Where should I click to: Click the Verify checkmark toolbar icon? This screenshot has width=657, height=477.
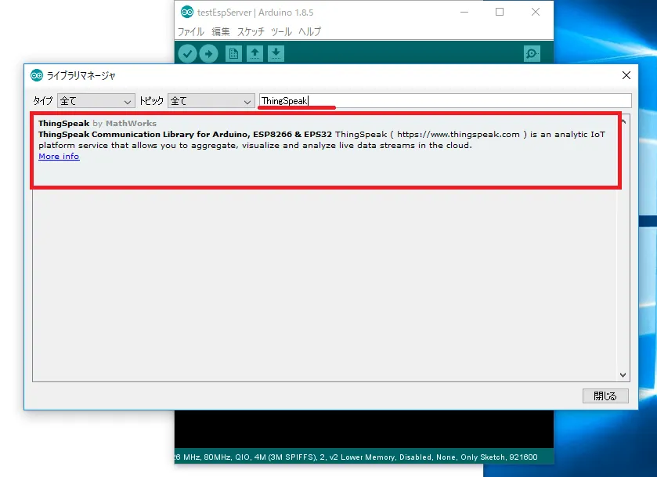[187, 53]
